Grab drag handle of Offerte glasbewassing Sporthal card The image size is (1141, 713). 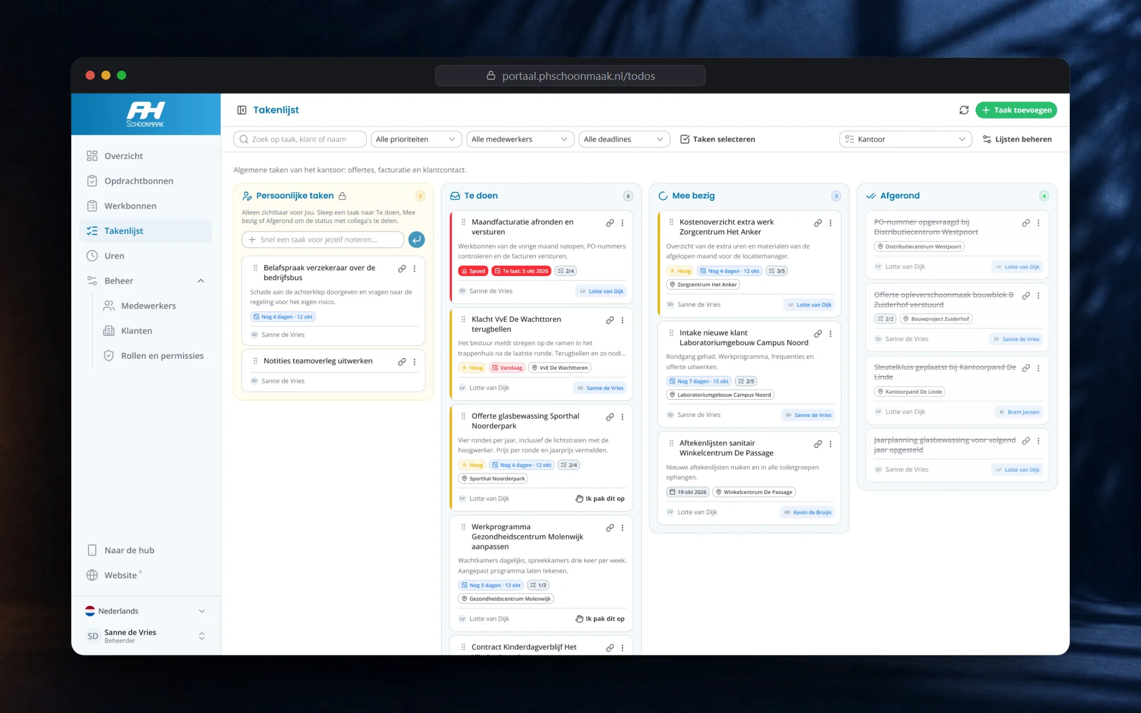pos(463,416)
